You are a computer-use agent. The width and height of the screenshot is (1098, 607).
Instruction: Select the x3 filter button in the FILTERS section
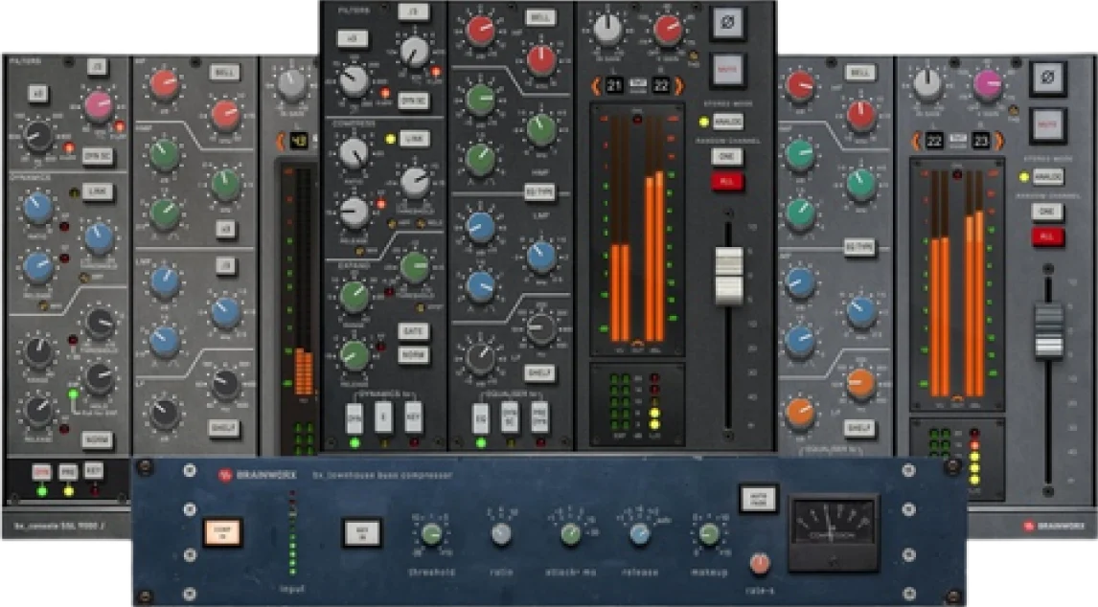point(354,37)
